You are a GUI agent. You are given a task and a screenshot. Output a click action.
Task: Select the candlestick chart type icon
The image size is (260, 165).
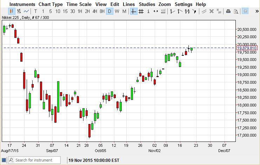coord(12,11)
